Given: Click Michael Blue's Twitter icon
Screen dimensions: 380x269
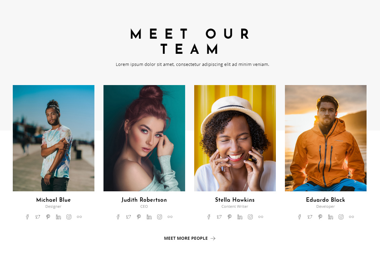Looking at the screenshot, I should pos(38,217).
